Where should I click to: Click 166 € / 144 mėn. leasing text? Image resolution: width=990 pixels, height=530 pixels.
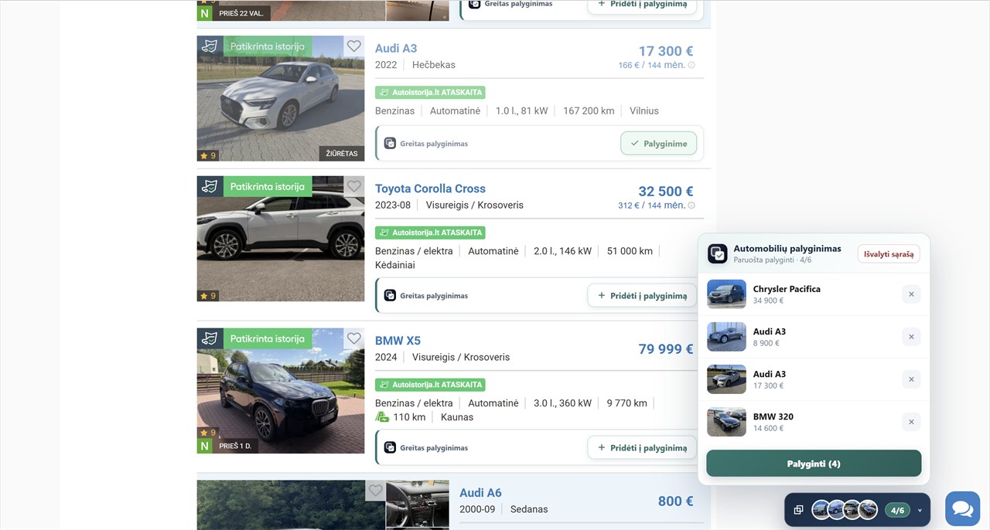(651, 66)
